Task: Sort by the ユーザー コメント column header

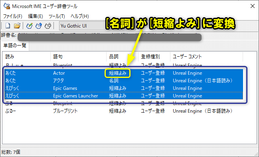Action: pyautogui.click(x=206, y=57)
